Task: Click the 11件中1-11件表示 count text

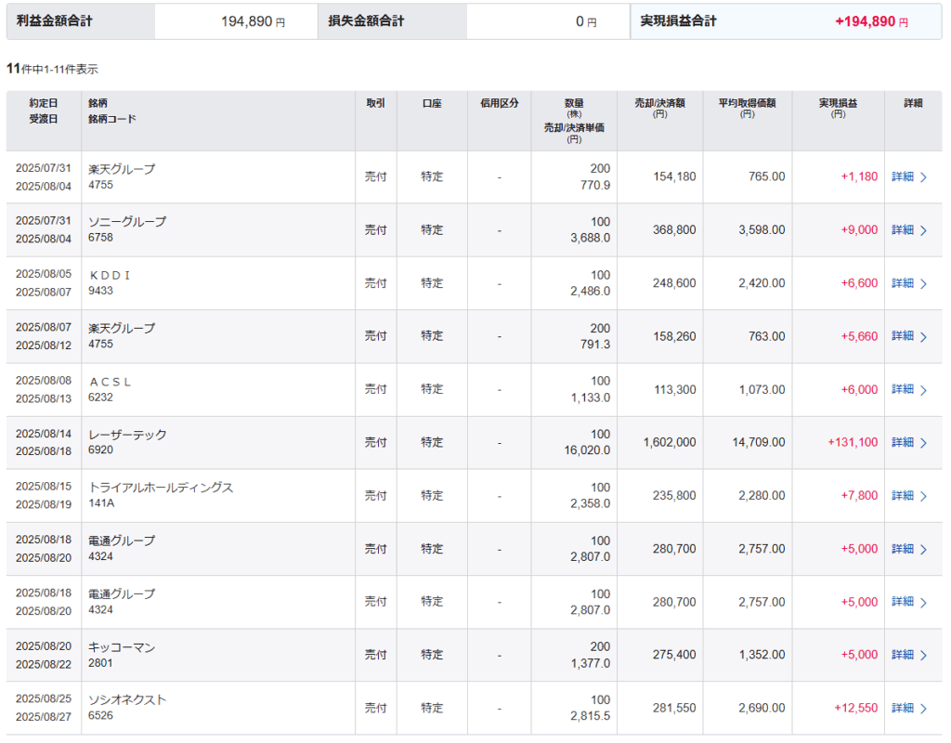Action: pos(52,69)
